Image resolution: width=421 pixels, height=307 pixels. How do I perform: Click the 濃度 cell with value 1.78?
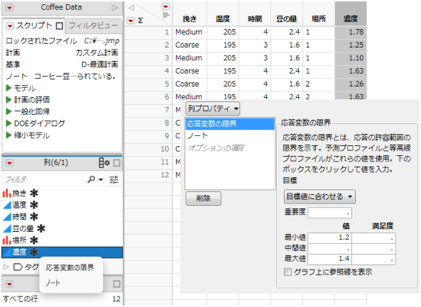point(351,32)
